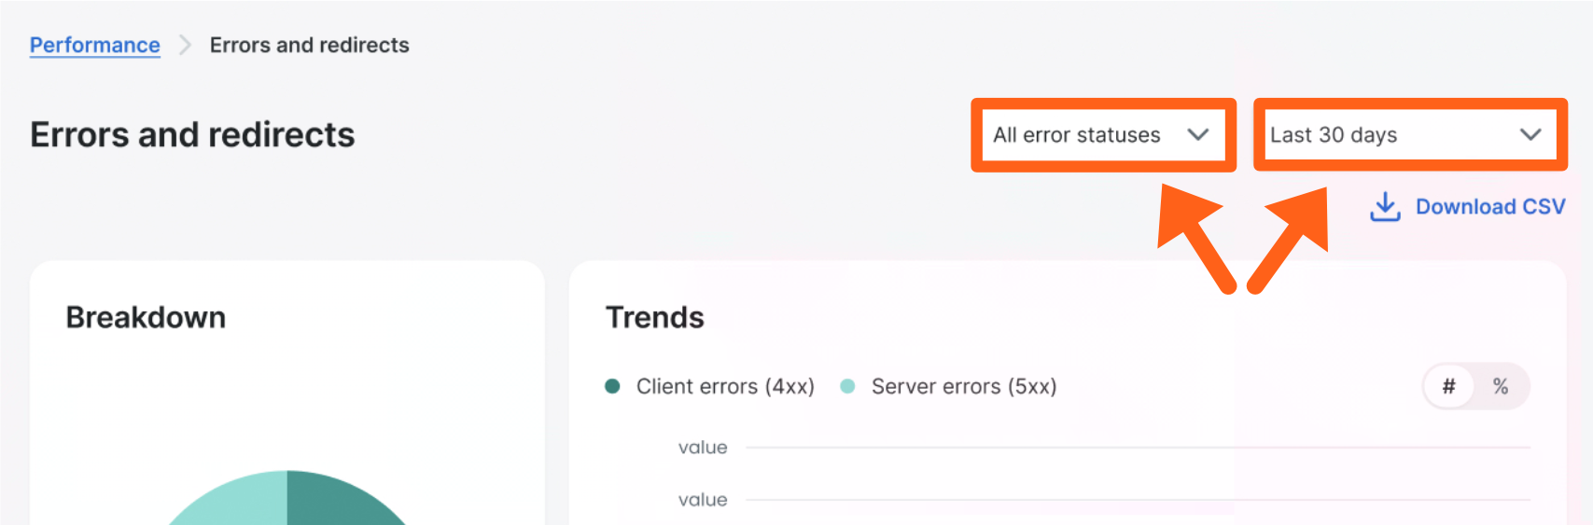This screenshot has width=1593, height=525.
Task: Toggle Client errors (4xx) legend label
Action: coord(725,386)
